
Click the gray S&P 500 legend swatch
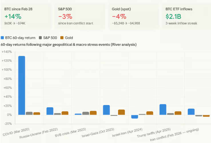pos(40,38)
